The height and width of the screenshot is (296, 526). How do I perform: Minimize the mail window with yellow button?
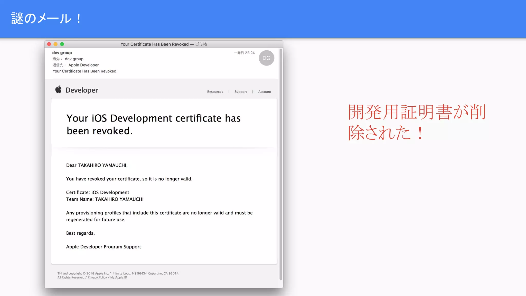click(x=55, y=44)
